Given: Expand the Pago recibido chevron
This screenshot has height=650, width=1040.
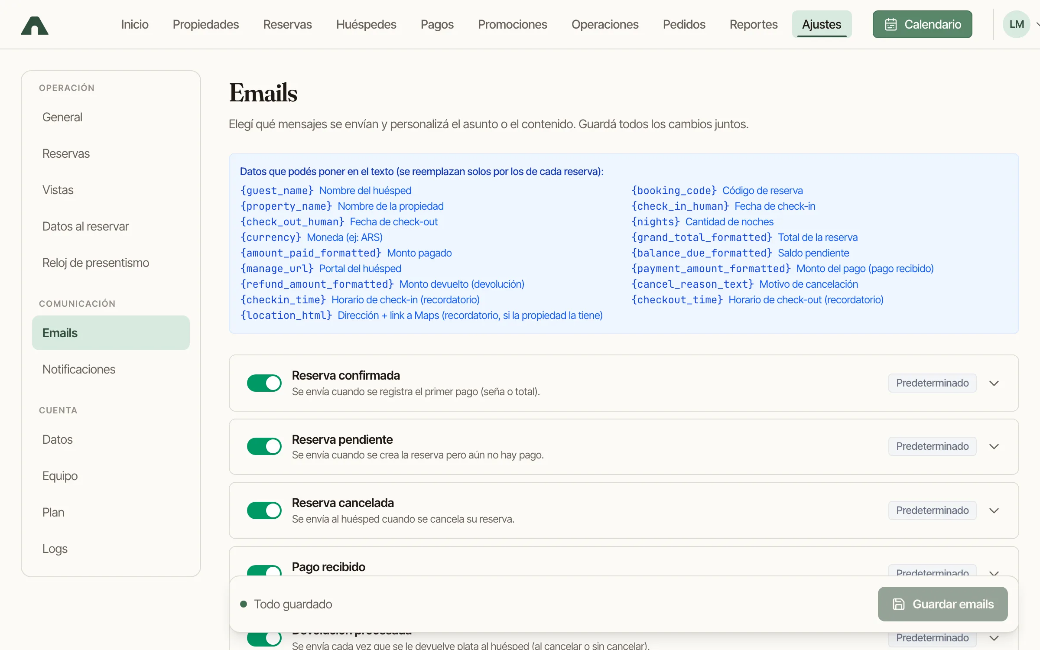Looking at the screenshot, I should tap(994, 572).
